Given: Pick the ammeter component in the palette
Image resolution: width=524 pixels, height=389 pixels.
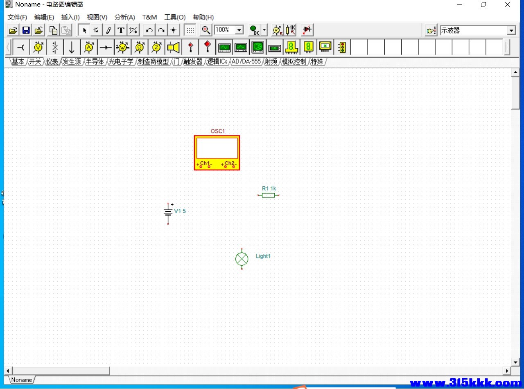Looking at the screenshot, I should coord(89,47).
